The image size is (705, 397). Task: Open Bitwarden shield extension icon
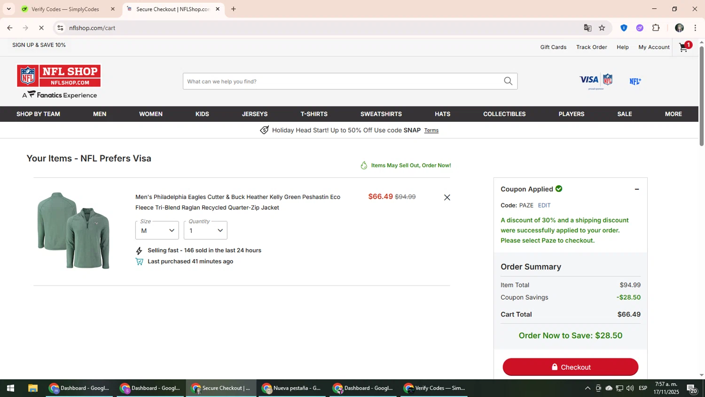624,28
